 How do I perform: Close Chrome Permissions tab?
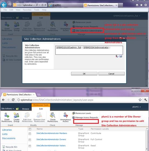34,95
